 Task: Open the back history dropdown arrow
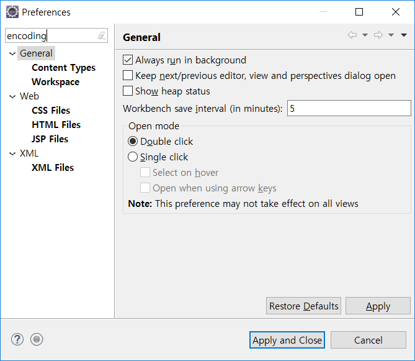point(365,35)
